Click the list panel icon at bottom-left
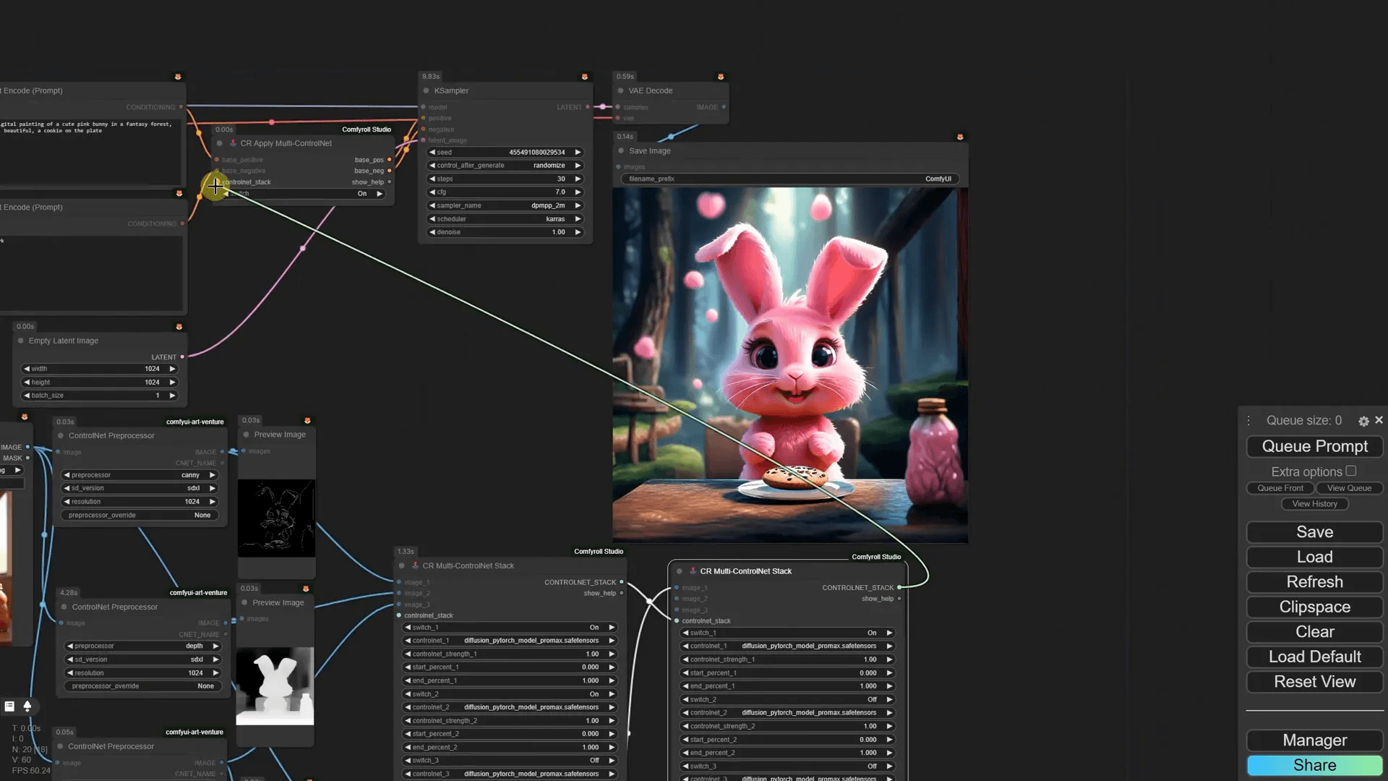Viewport: 1388px width, 781px height. click(x=9, y=707)
